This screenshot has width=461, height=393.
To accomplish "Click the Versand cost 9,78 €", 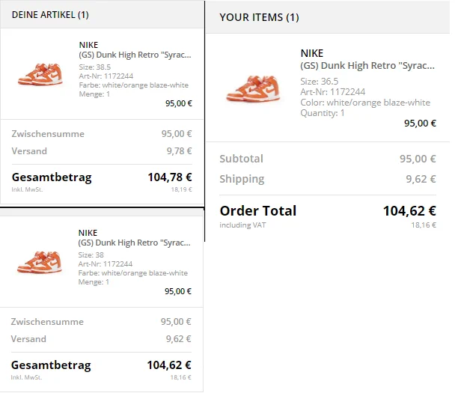I will pyautogui.click(x=180, y=151).
